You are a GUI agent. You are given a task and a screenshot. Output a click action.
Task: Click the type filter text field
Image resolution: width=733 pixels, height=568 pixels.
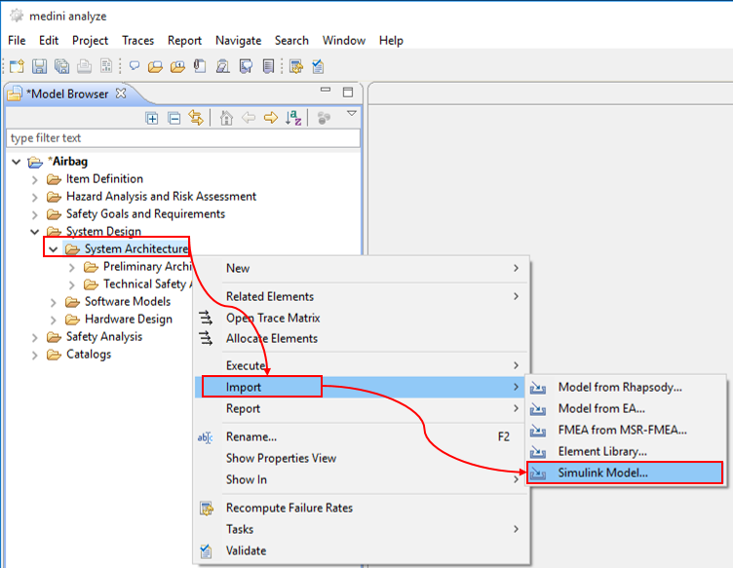pyautogui.click(x=182, y=138)
